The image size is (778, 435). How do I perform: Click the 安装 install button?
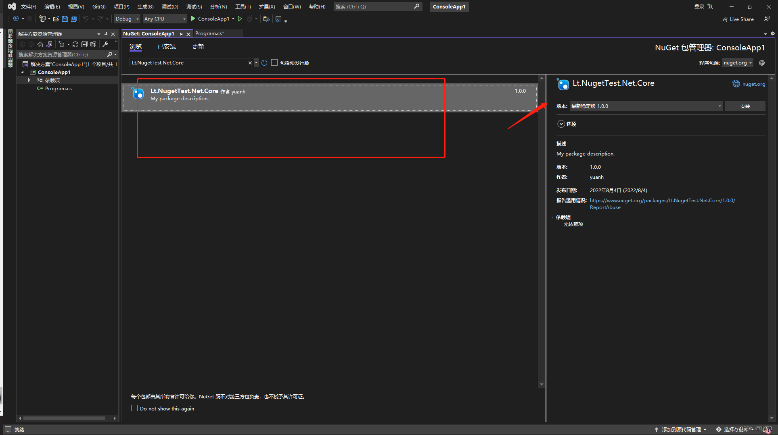click(x=745, y=106)
